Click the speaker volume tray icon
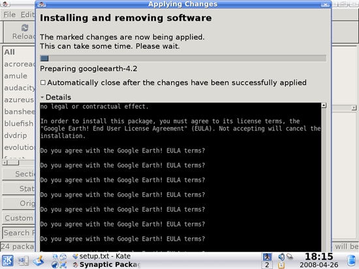This screenshot has height=269, width=359. click(281, 257)
